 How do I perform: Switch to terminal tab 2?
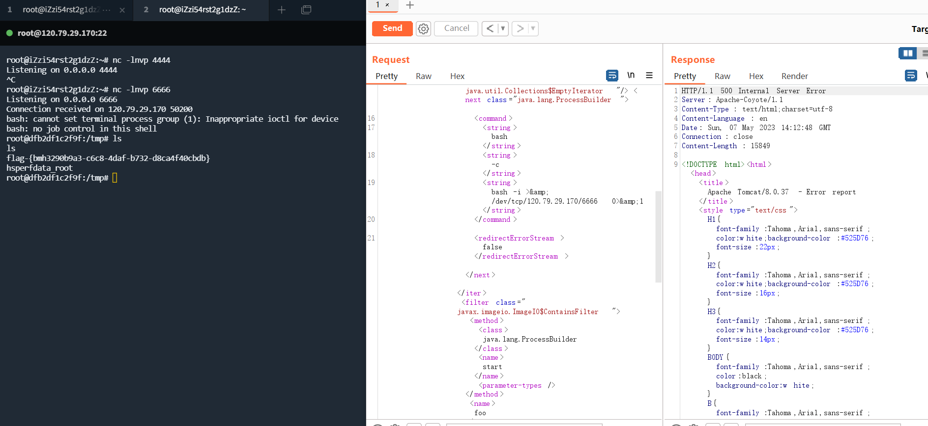point(202,10)
